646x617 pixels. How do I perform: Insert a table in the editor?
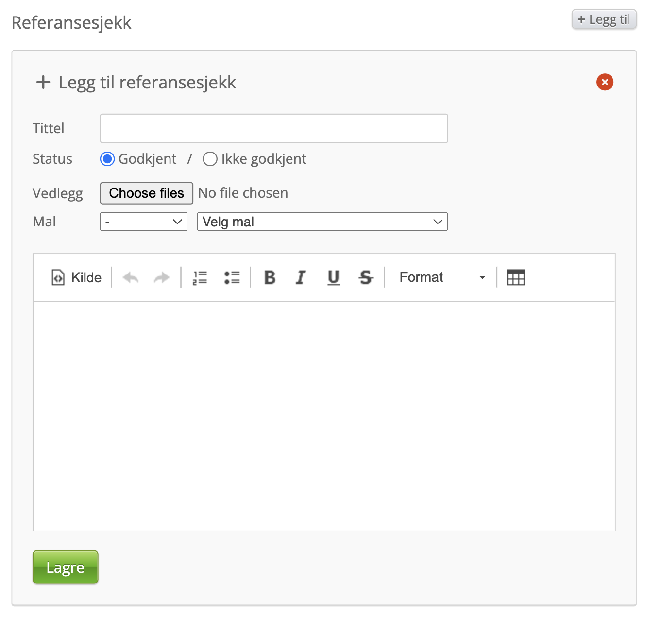pos(515,277)
